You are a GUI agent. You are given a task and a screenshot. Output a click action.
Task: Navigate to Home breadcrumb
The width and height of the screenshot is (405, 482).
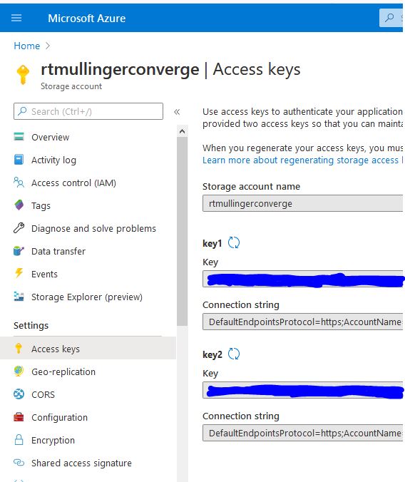pos(27,46)
